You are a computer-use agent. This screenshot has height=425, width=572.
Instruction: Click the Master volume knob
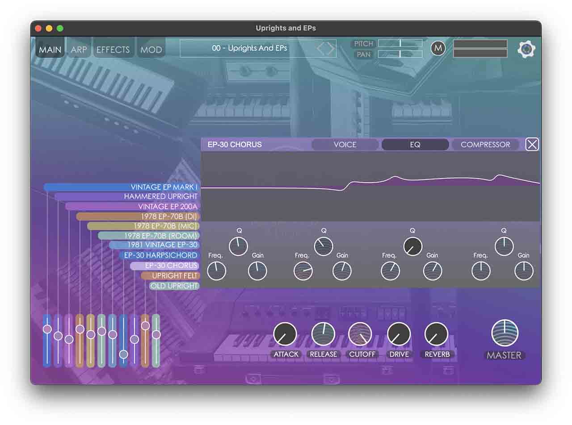coord(505,333)
